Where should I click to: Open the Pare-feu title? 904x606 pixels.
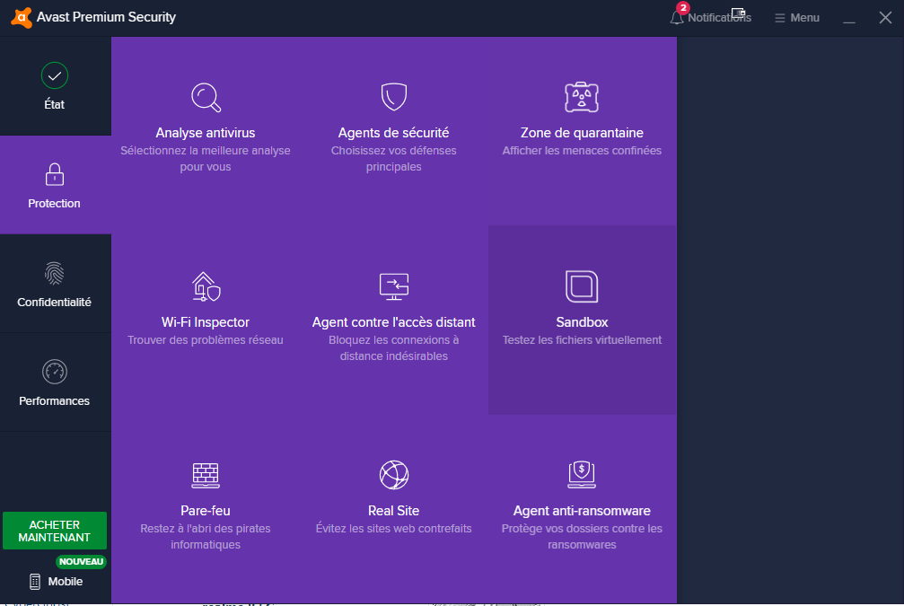(206, 510)
